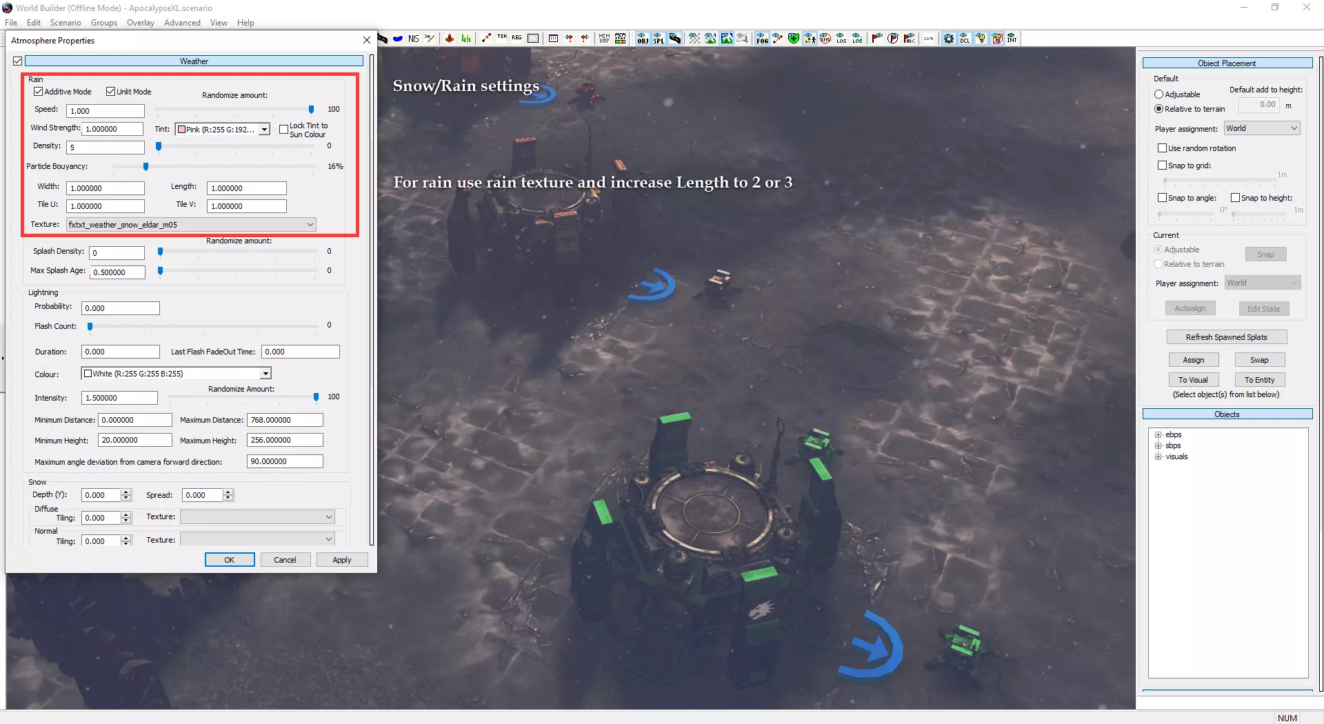Click the Particle Bouyancy slider
This screenshot has width=1324, height=724.
click(x=214, y=166)
